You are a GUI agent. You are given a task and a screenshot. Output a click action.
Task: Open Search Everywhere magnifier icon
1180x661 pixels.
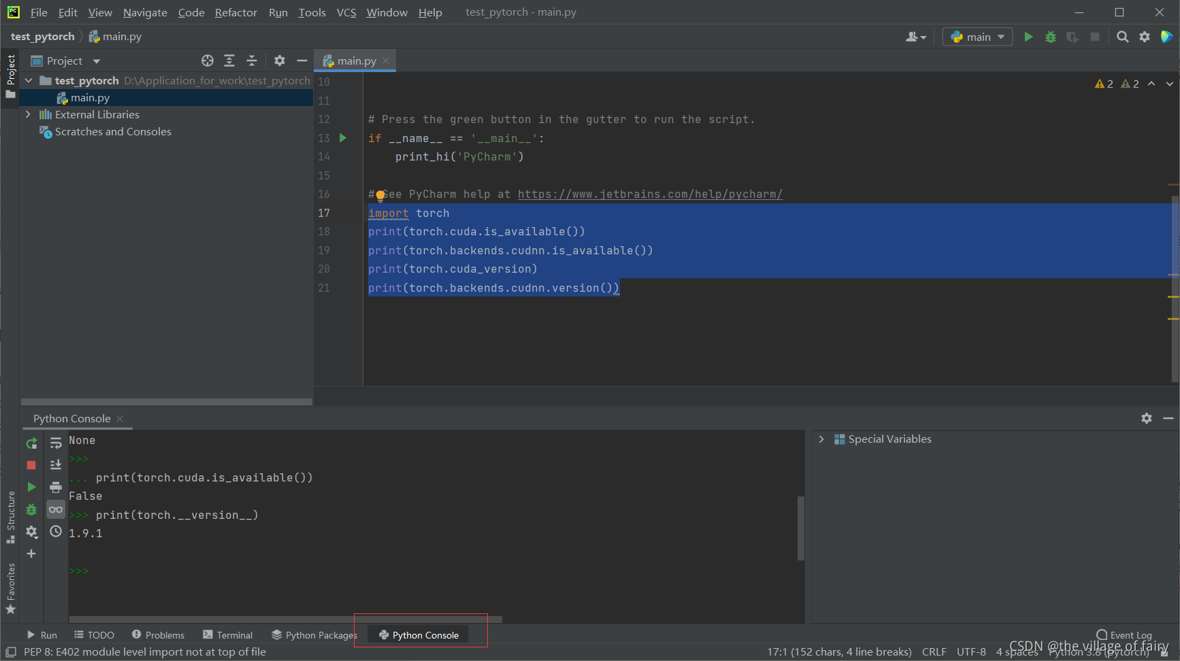pos(1123,37)
